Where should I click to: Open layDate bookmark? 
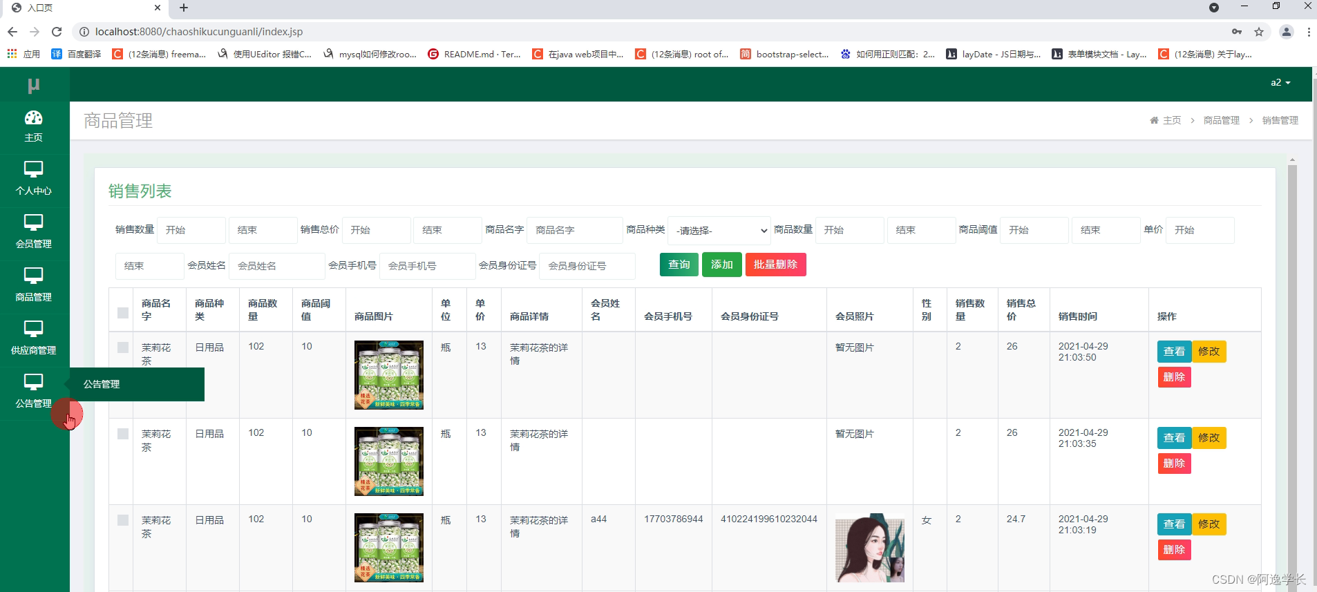pyautogui.click(x=993, y=54)
